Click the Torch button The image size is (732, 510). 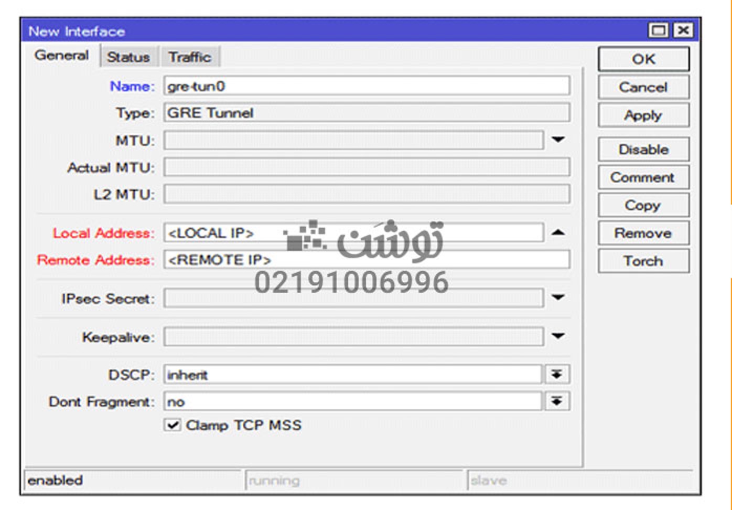coord(643,261)
